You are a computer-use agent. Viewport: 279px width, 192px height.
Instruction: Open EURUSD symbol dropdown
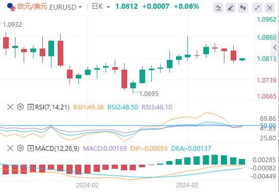click(x=65, y=7)
